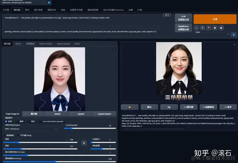Open the 训练 tab

point(63,10)
